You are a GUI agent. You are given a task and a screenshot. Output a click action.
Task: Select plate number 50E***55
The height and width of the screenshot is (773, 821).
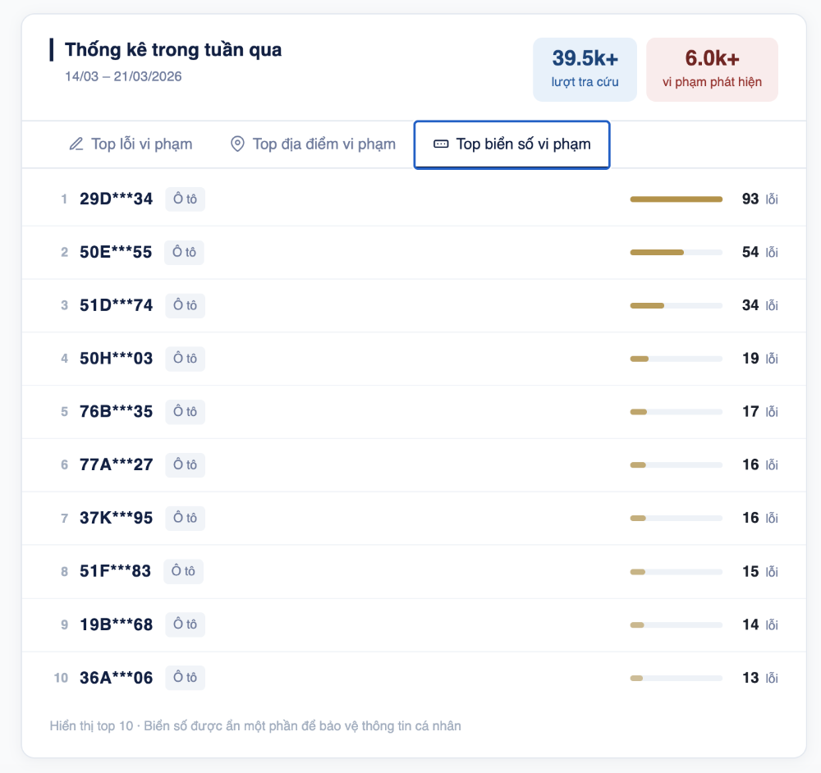(x=115, y=252)
